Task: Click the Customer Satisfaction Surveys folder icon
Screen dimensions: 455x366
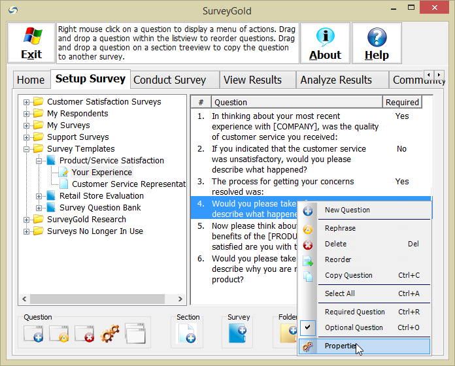Action: coord(39,101)
